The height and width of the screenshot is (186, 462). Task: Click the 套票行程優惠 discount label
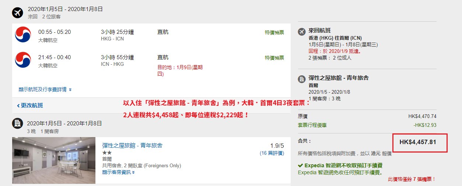(x=312, y=125)
